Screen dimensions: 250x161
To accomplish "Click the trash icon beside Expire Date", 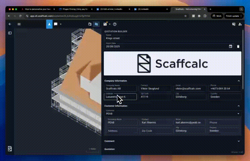I will pos(238,46).
